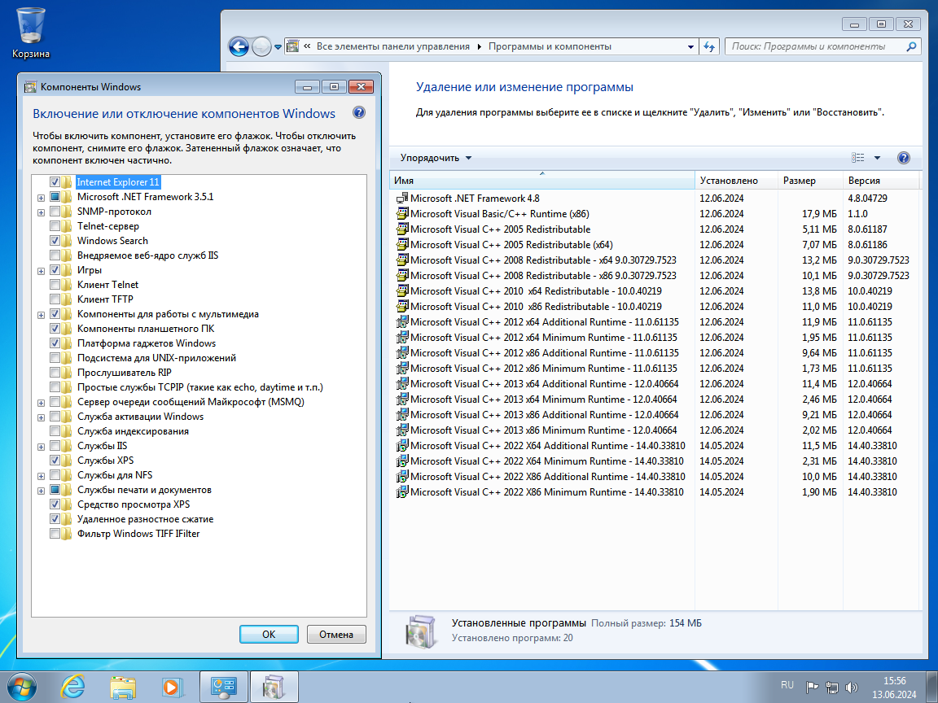
Task: Sort by the Версия column header
Action: (880, 181)
